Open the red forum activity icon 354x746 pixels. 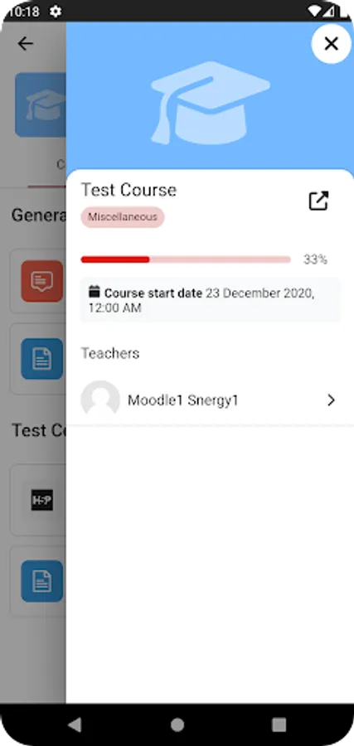click(x=42, y=281)
